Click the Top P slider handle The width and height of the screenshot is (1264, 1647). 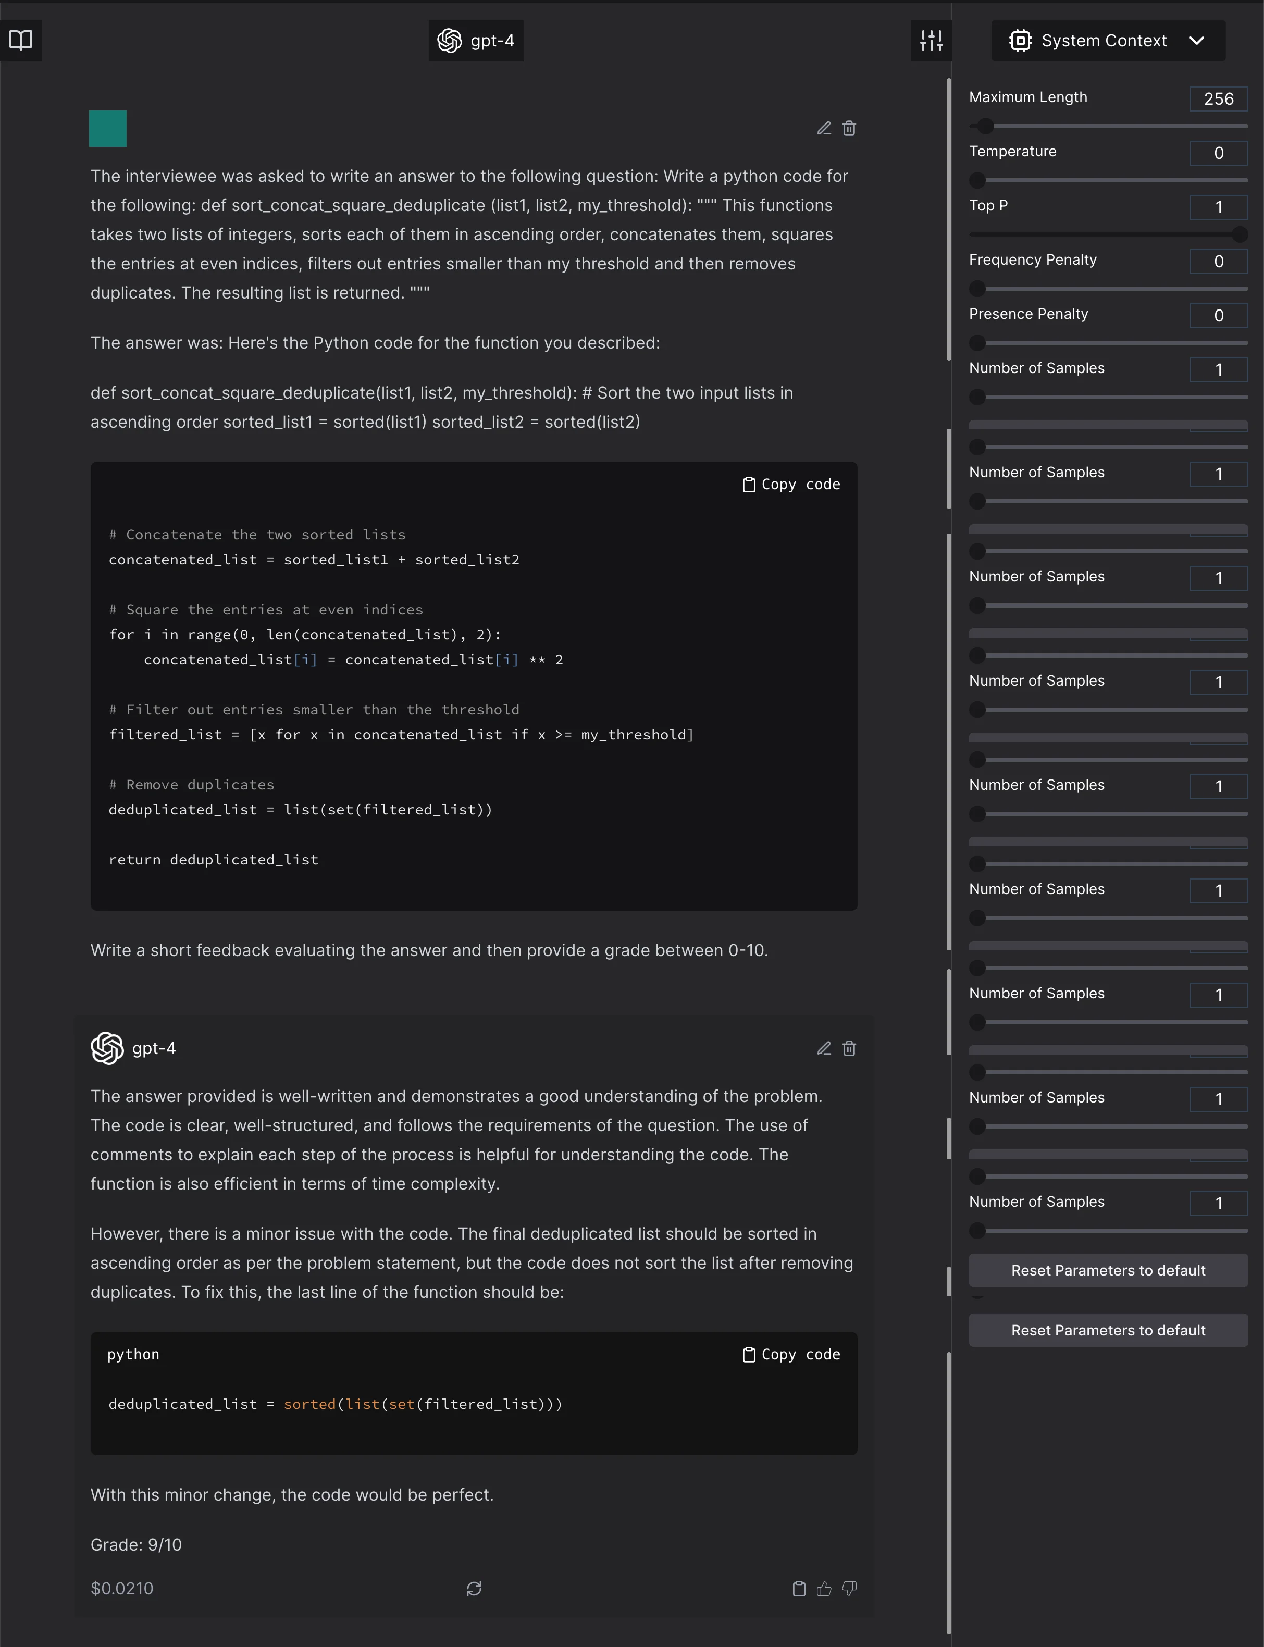(x=1239, y=235)
